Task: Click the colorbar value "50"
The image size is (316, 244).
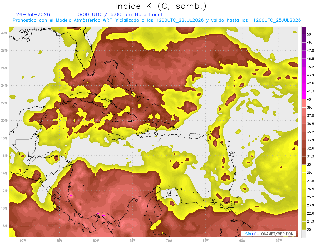Action: (309, 34)
